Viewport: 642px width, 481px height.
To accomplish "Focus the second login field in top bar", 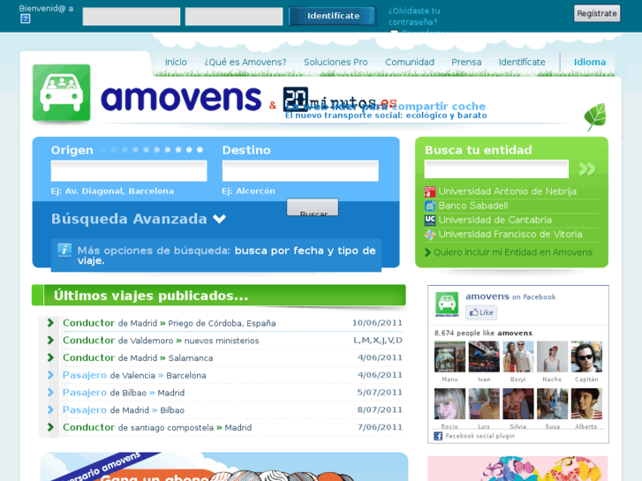I will pyautogui.click(x=234, y=17).
